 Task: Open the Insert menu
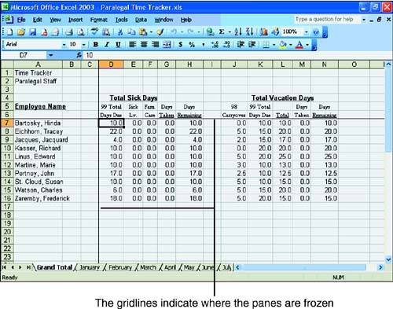(75, 20)
